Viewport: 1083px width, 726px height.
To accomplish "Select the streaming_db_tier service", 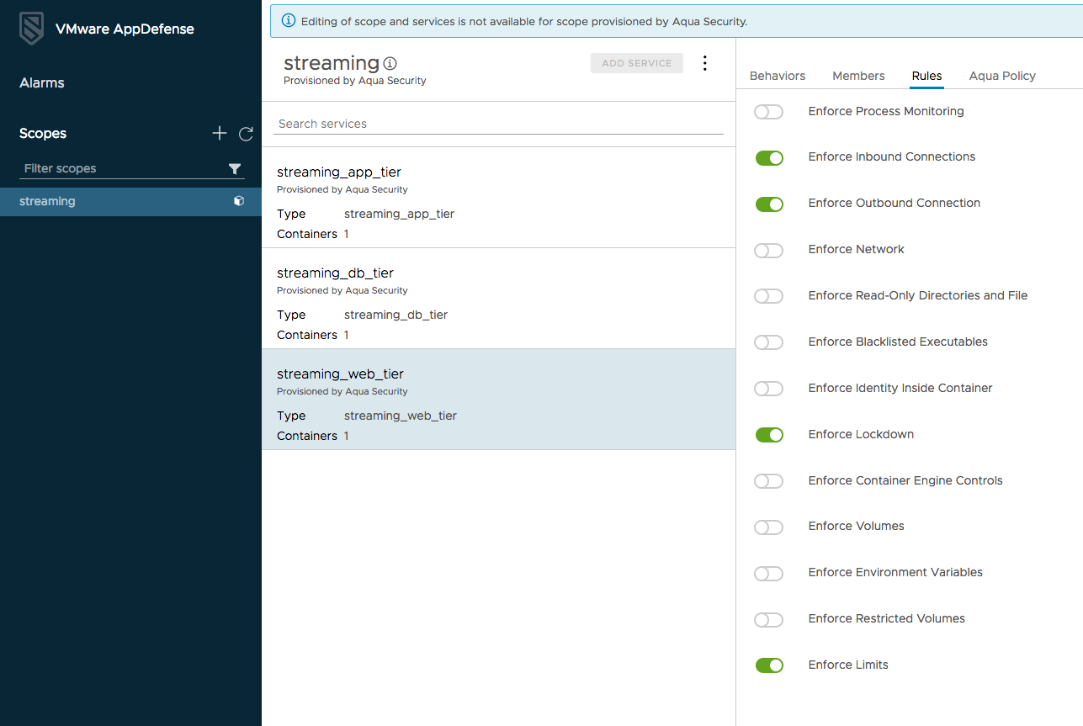I will point(498,299).
